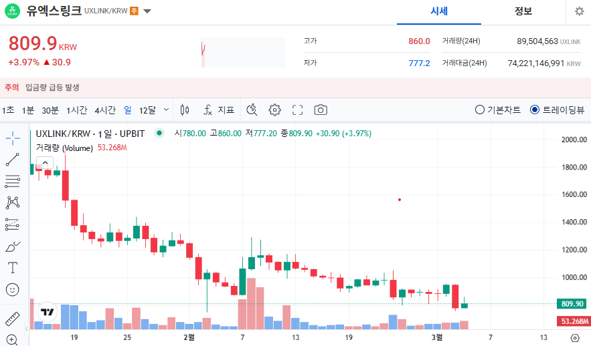This screenshot has width=591, height=346.
Task: Click the 809.90 current price label
Action: pyautogui.click(x=572, y=303)
